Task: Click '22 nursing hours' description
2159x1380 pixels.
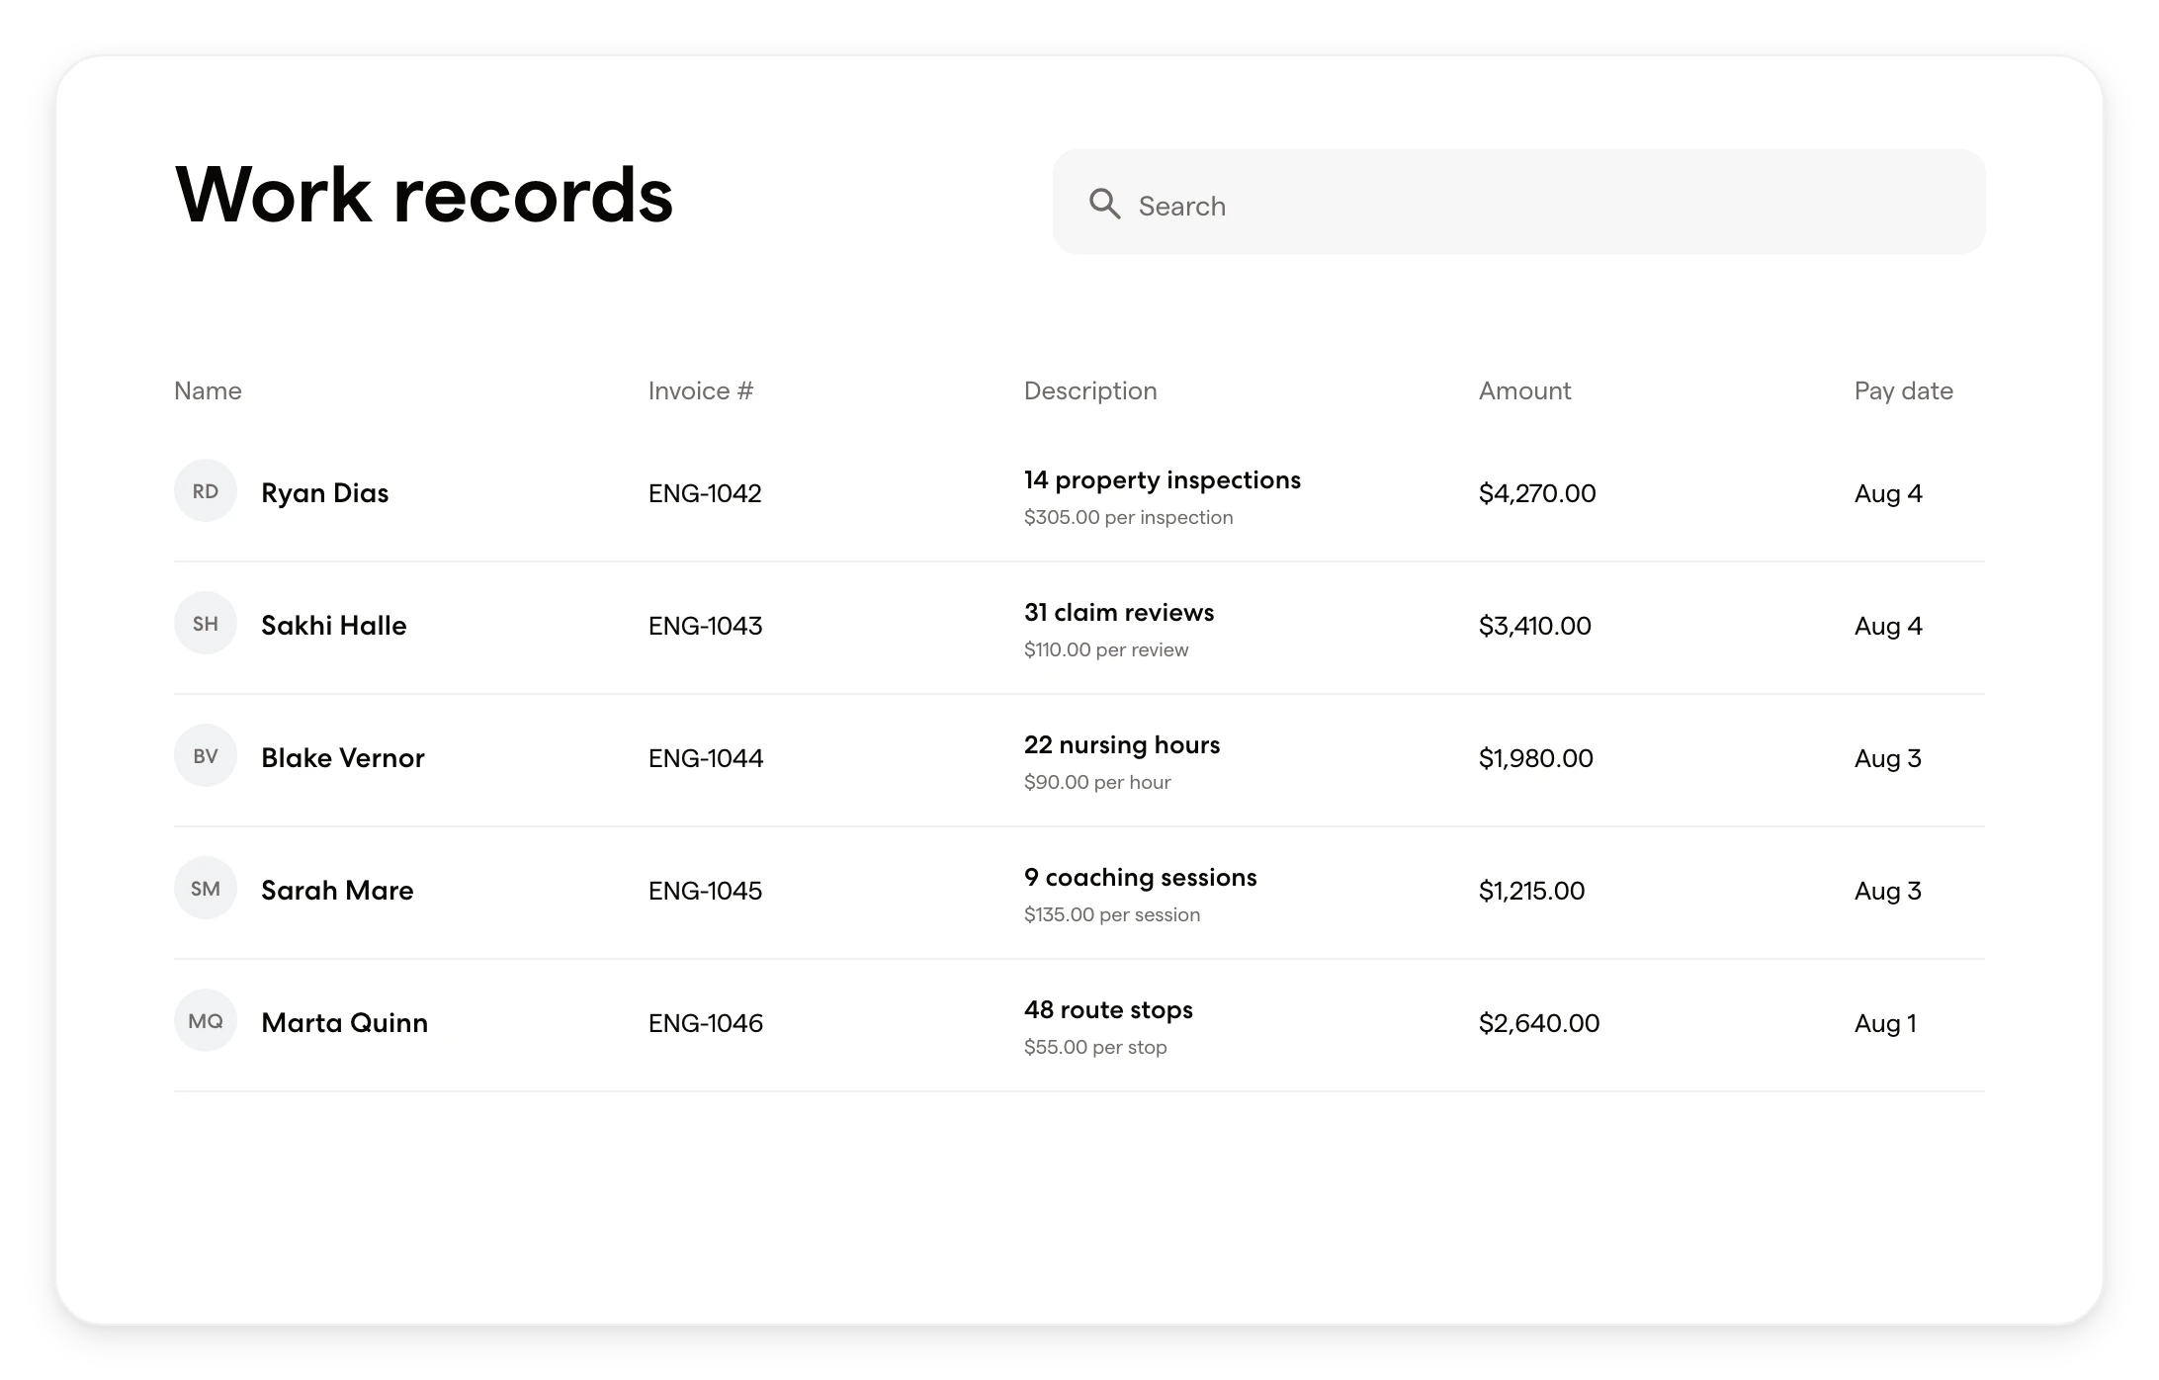Action: (1122, 745)
